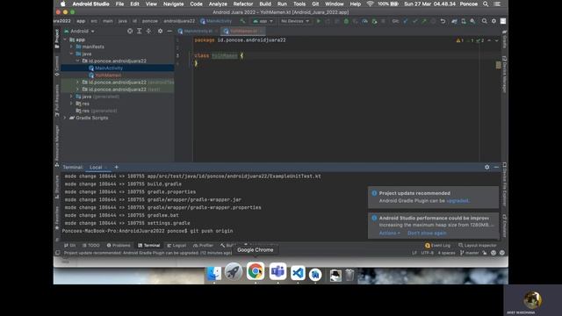Start debugging with the green bug icon

pyautogui.click(x=346, y=21)
